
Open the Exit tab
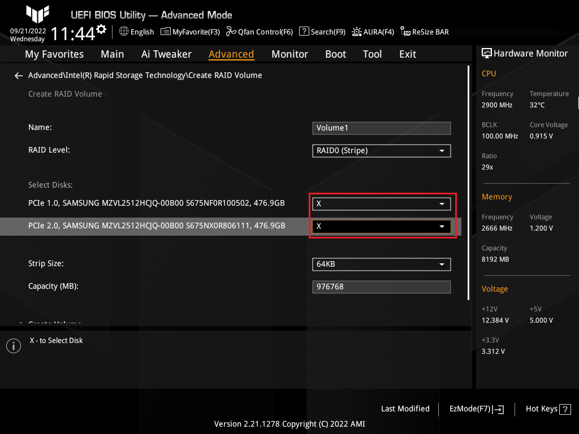coord(408,54)
